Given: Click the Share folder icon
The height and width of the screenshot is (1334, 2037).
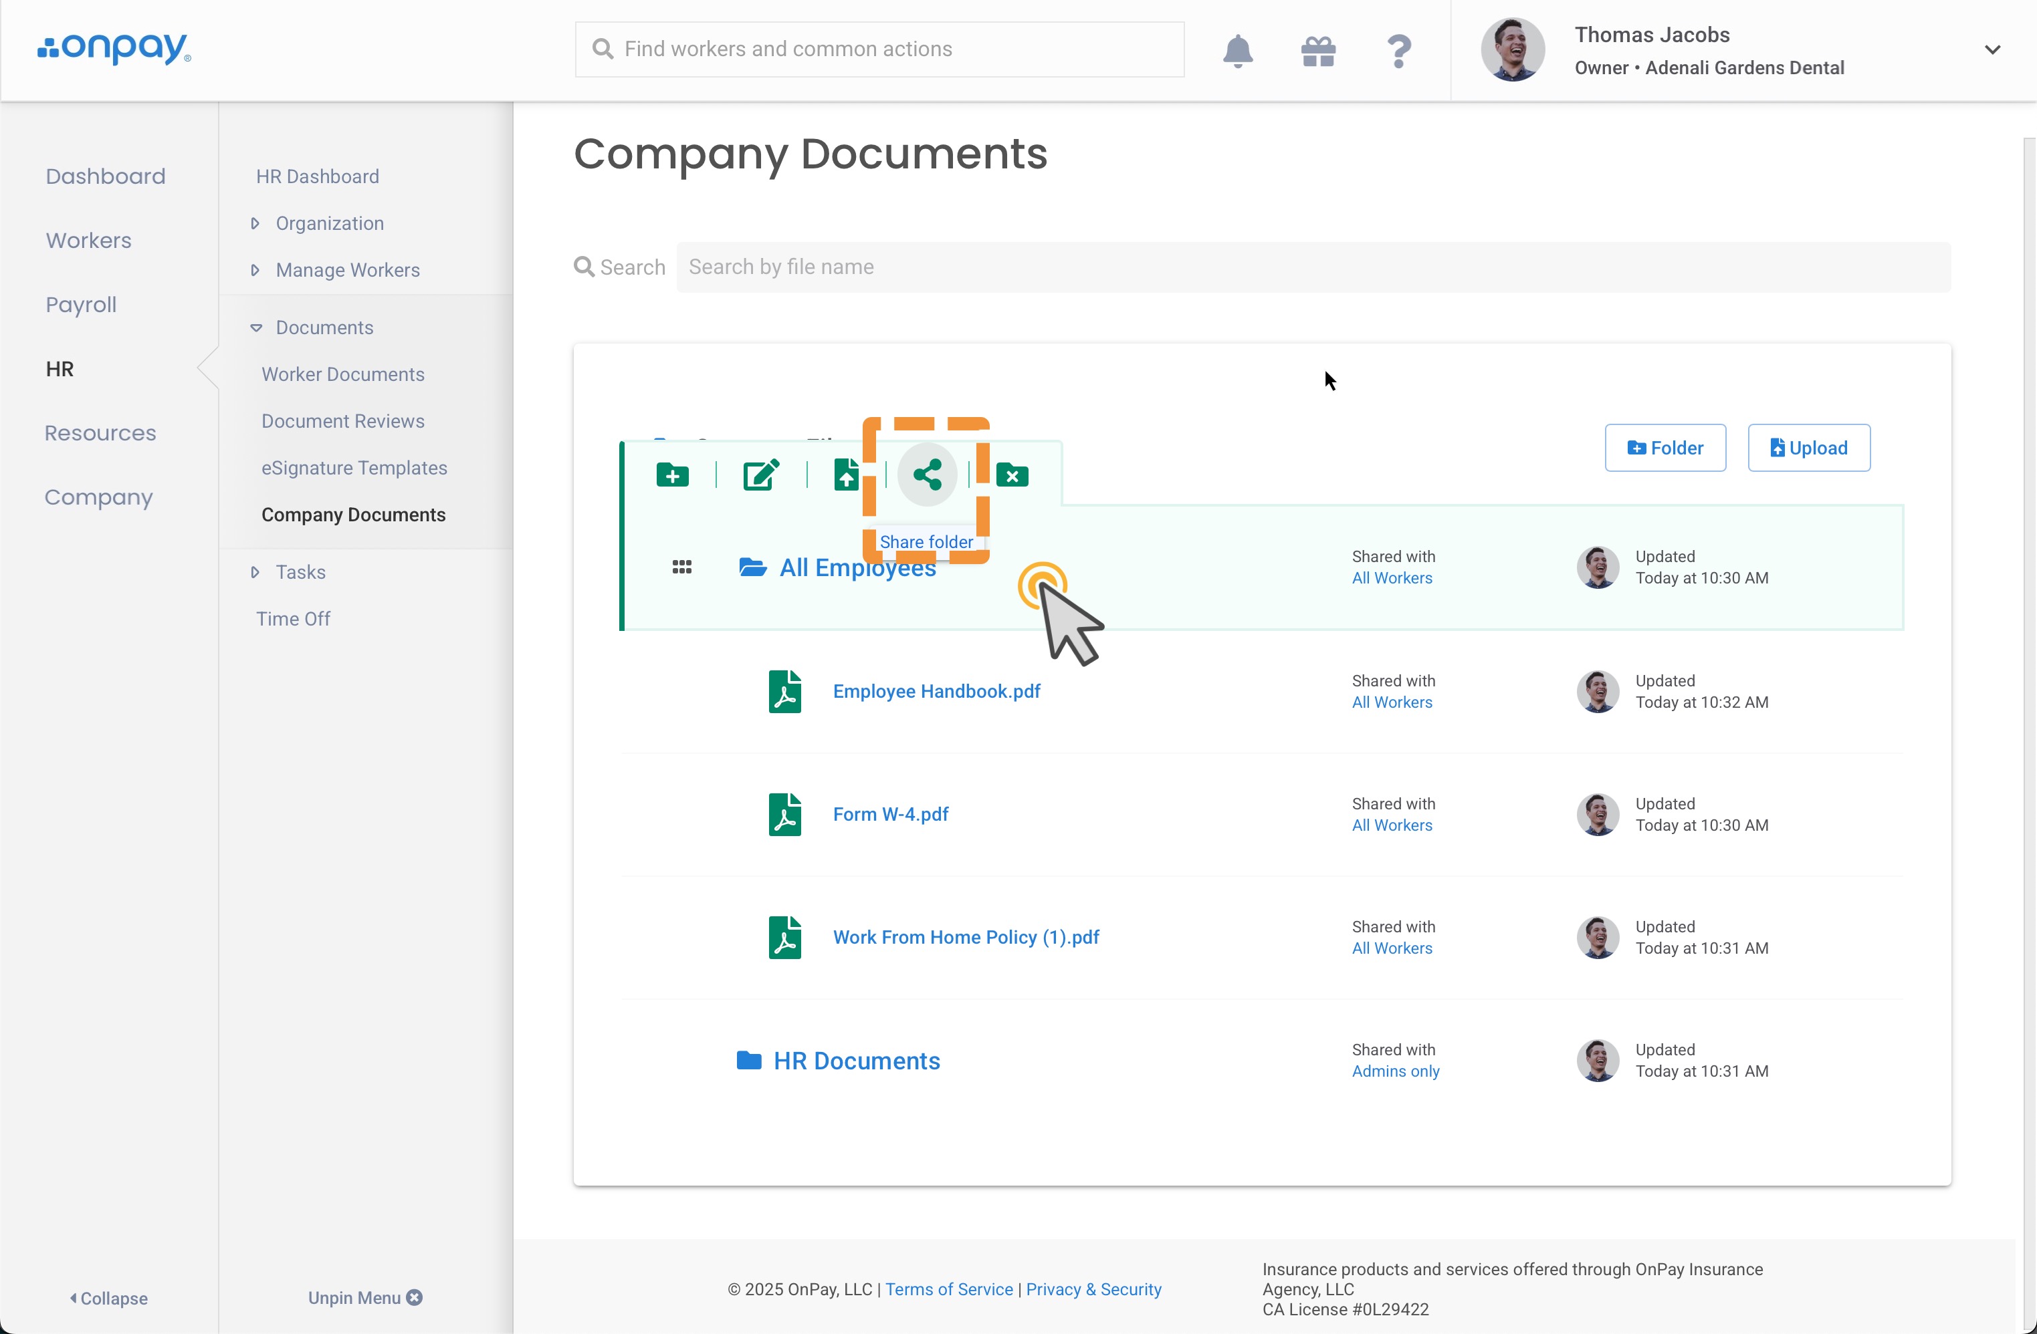Looking at the screenshot, I should (927, 475).
